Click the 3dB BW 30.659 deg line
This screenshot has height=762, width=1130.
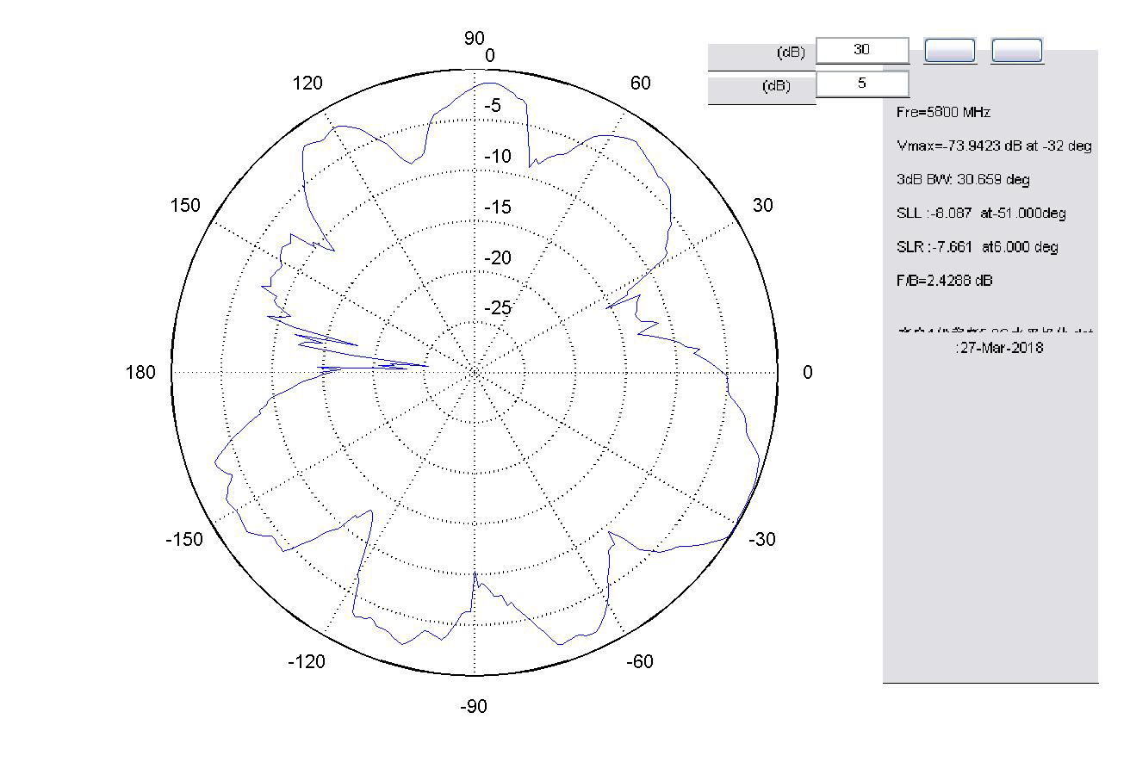click(962, 180)
